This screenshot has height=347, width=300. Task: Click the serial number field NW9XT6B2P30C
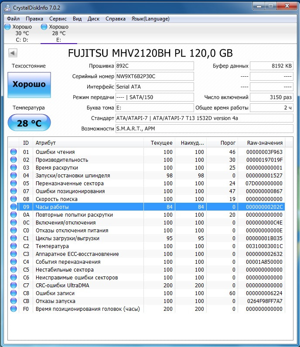154,76
